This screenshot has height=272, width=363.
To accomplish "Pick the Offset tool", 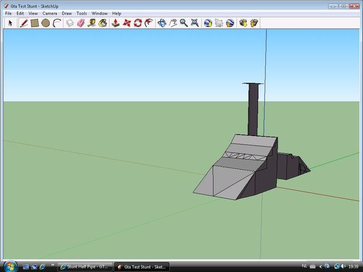I will [x=149, y=23].
